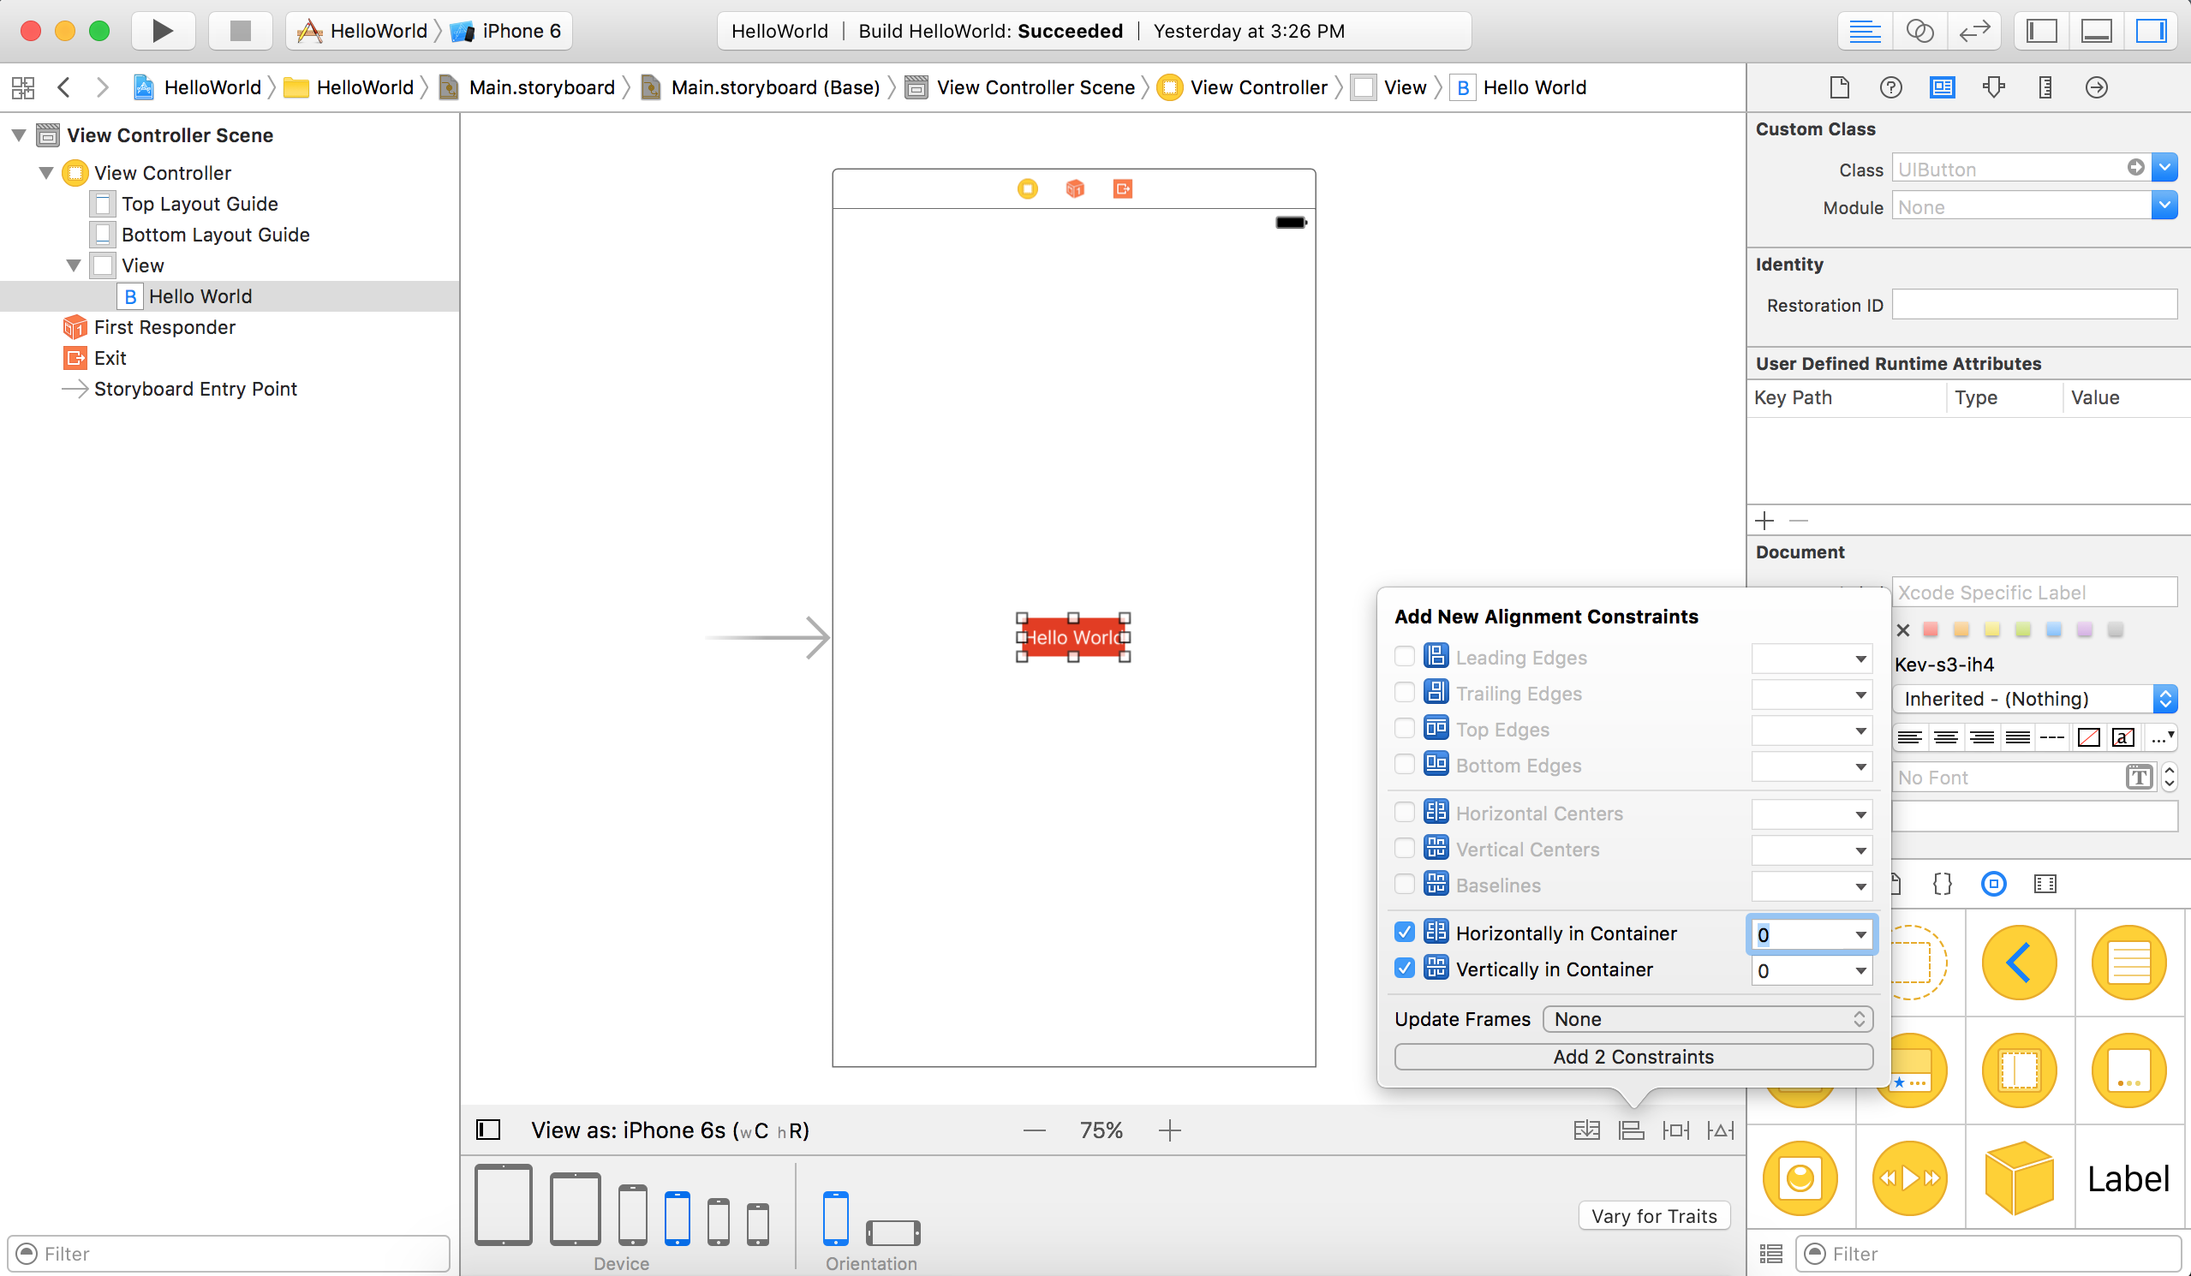
Task: Select First Responder in the outline
Action: (164, 328)
